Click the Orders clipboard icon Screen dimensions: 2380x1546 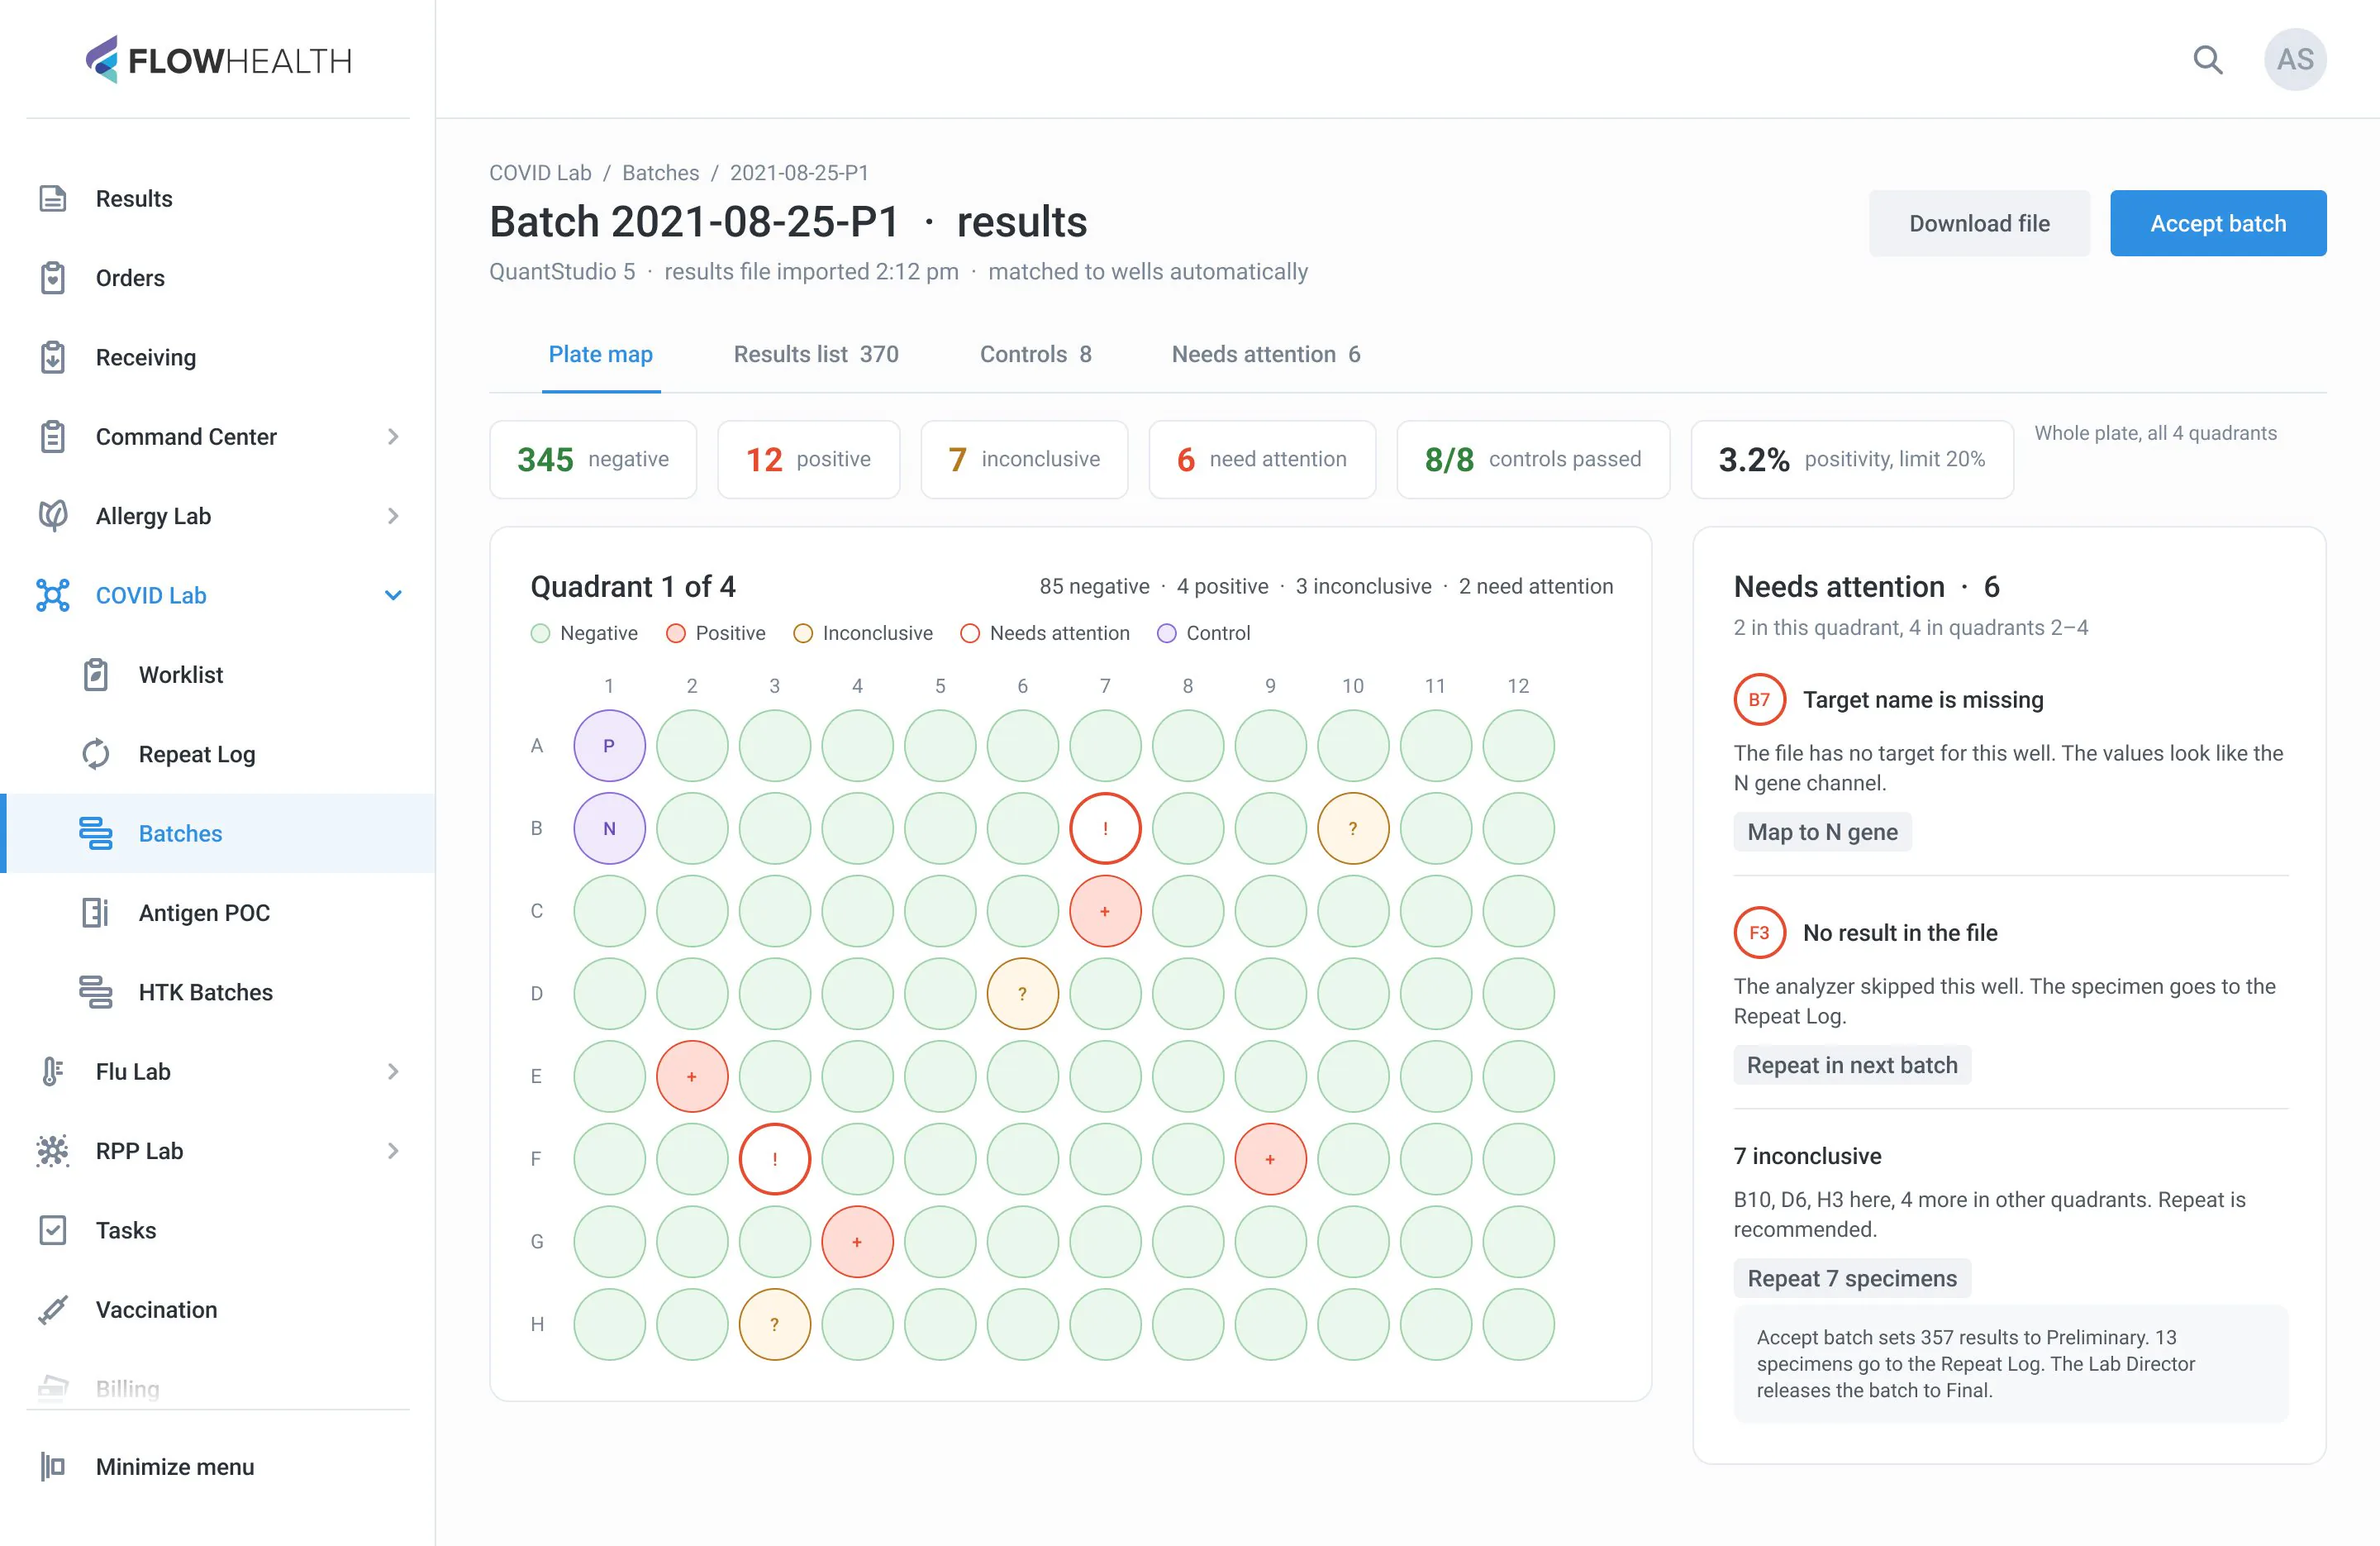tap(53, 278)
